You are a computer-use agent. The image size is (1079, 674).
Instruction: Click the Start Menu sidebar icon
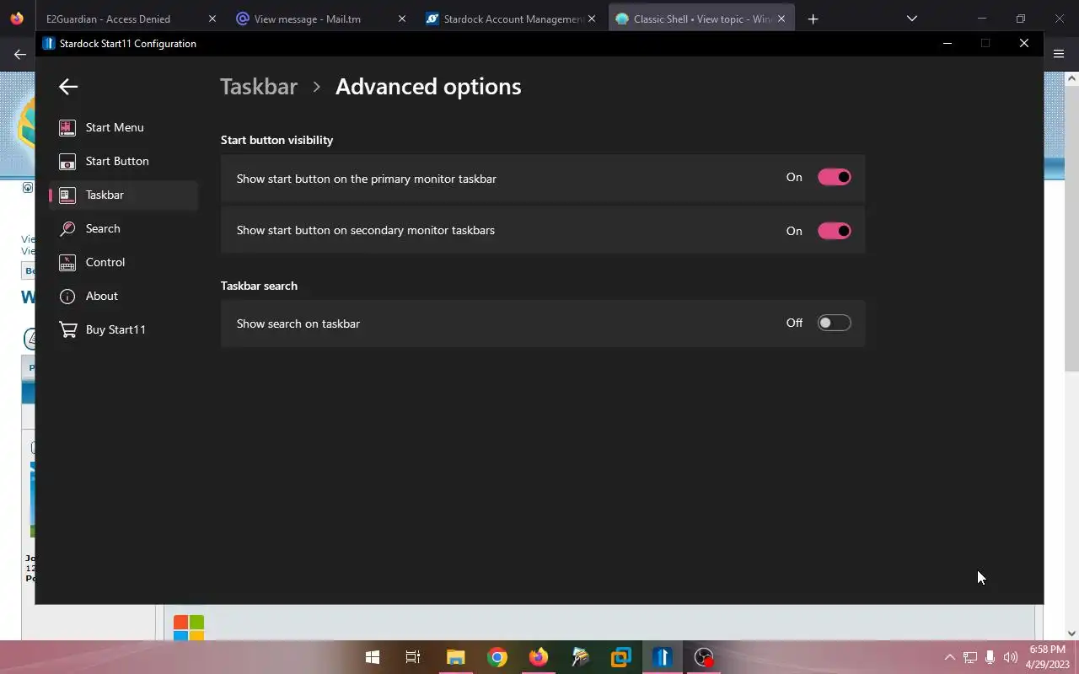[67, 127]
